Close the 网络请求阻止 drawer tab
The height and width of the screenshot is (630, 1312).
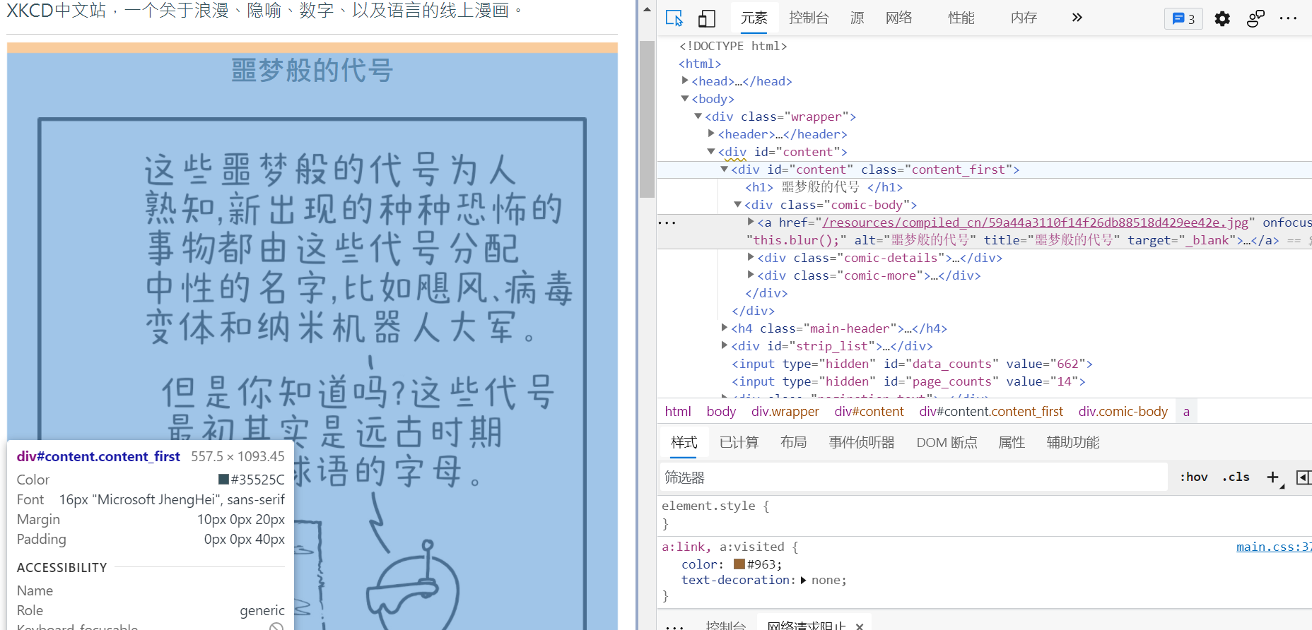click(x=860, y=626)
